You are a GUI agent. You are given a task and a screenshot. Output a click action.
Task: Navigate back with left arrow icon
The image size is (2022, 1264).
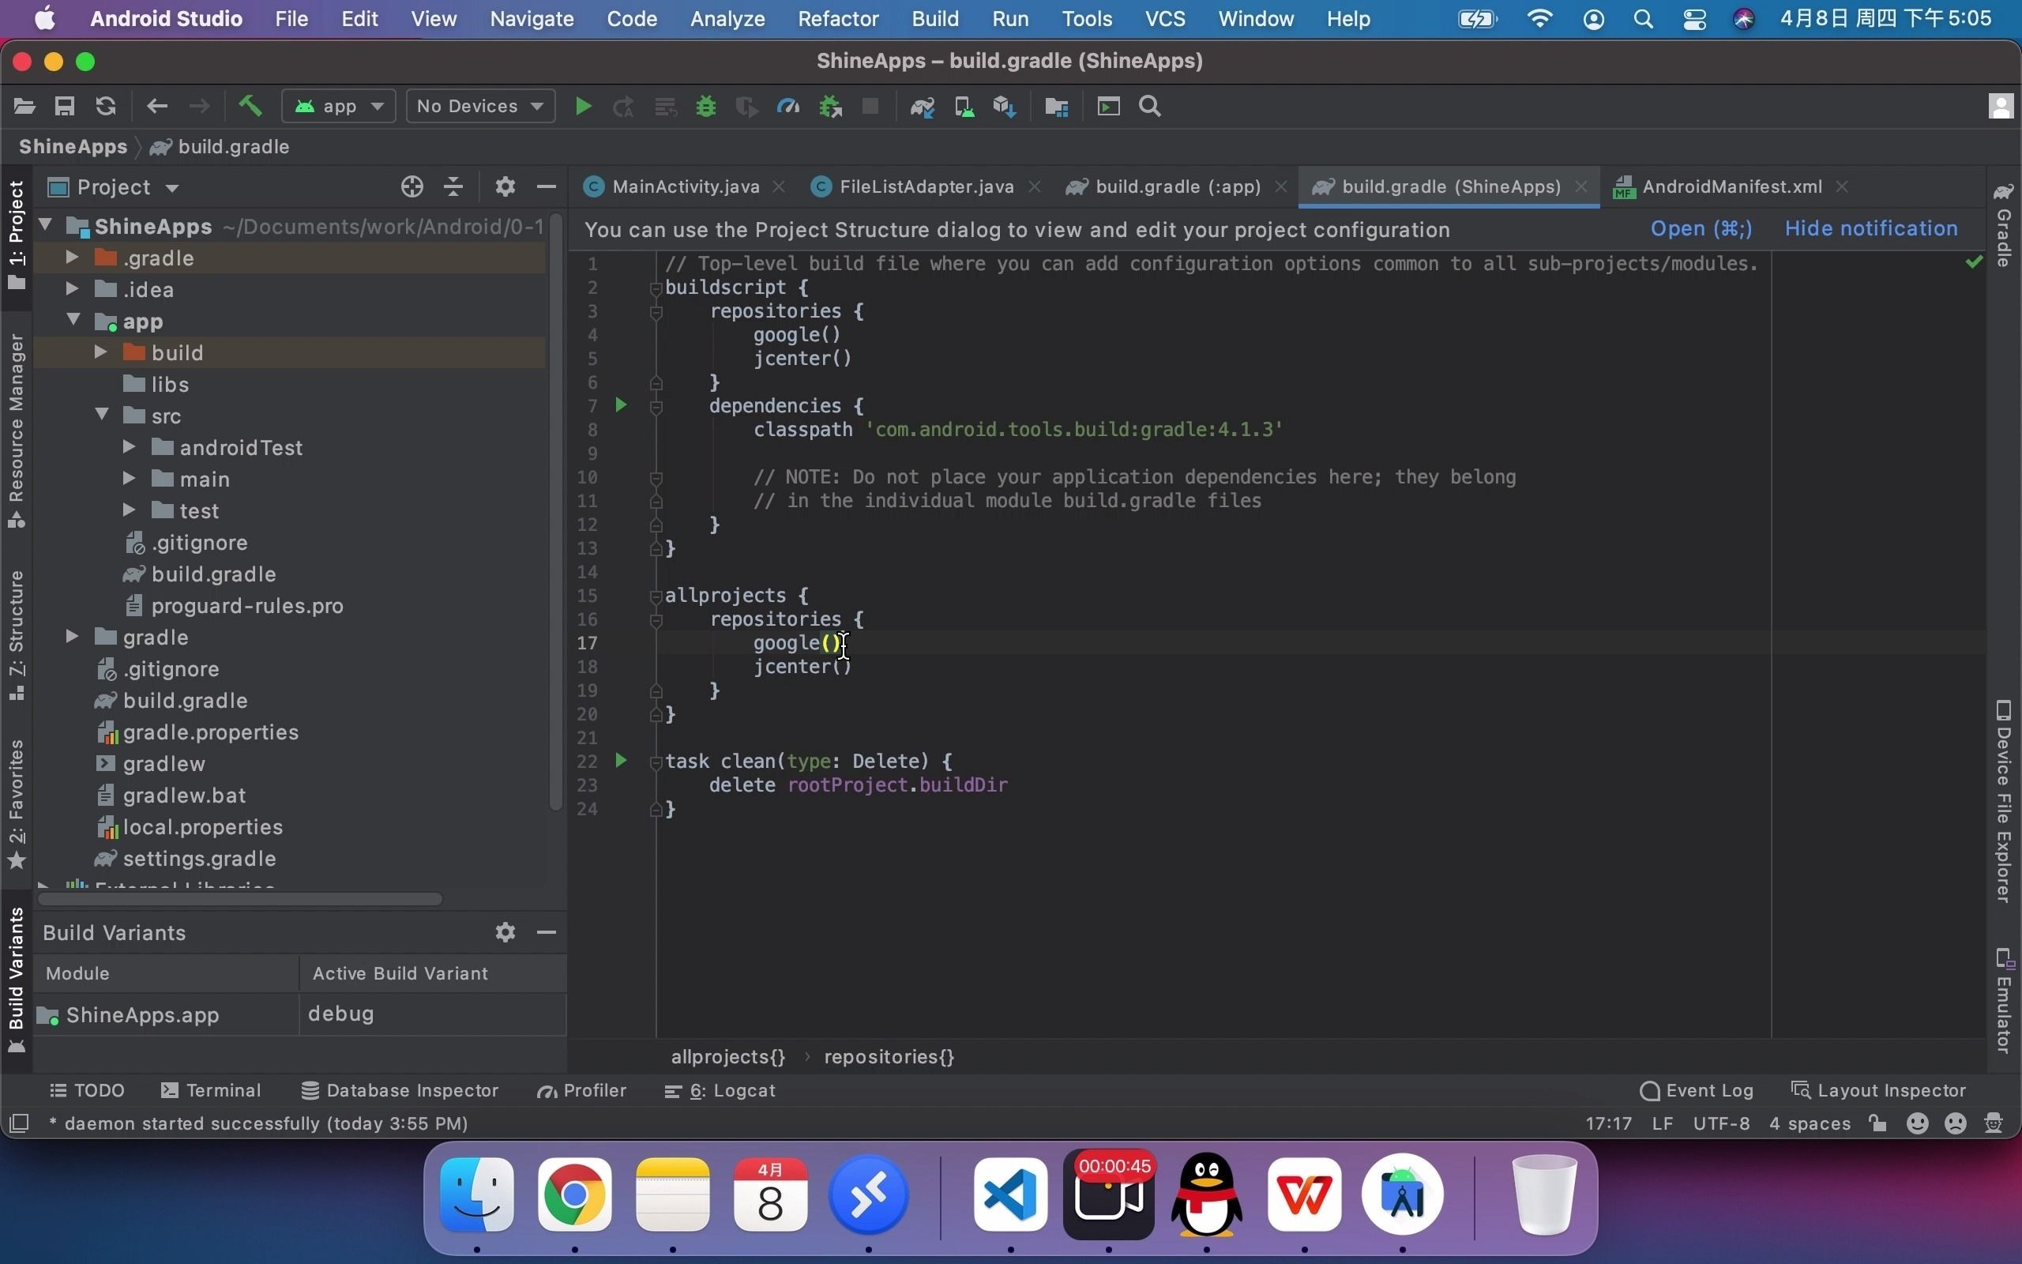click(156, 106)
